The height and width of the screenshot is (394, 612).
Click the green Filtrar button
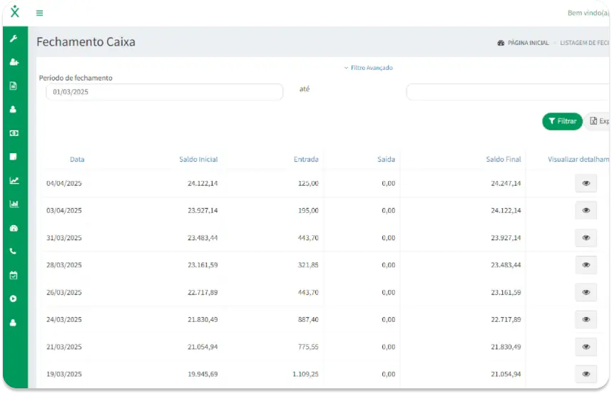[562, 121]
